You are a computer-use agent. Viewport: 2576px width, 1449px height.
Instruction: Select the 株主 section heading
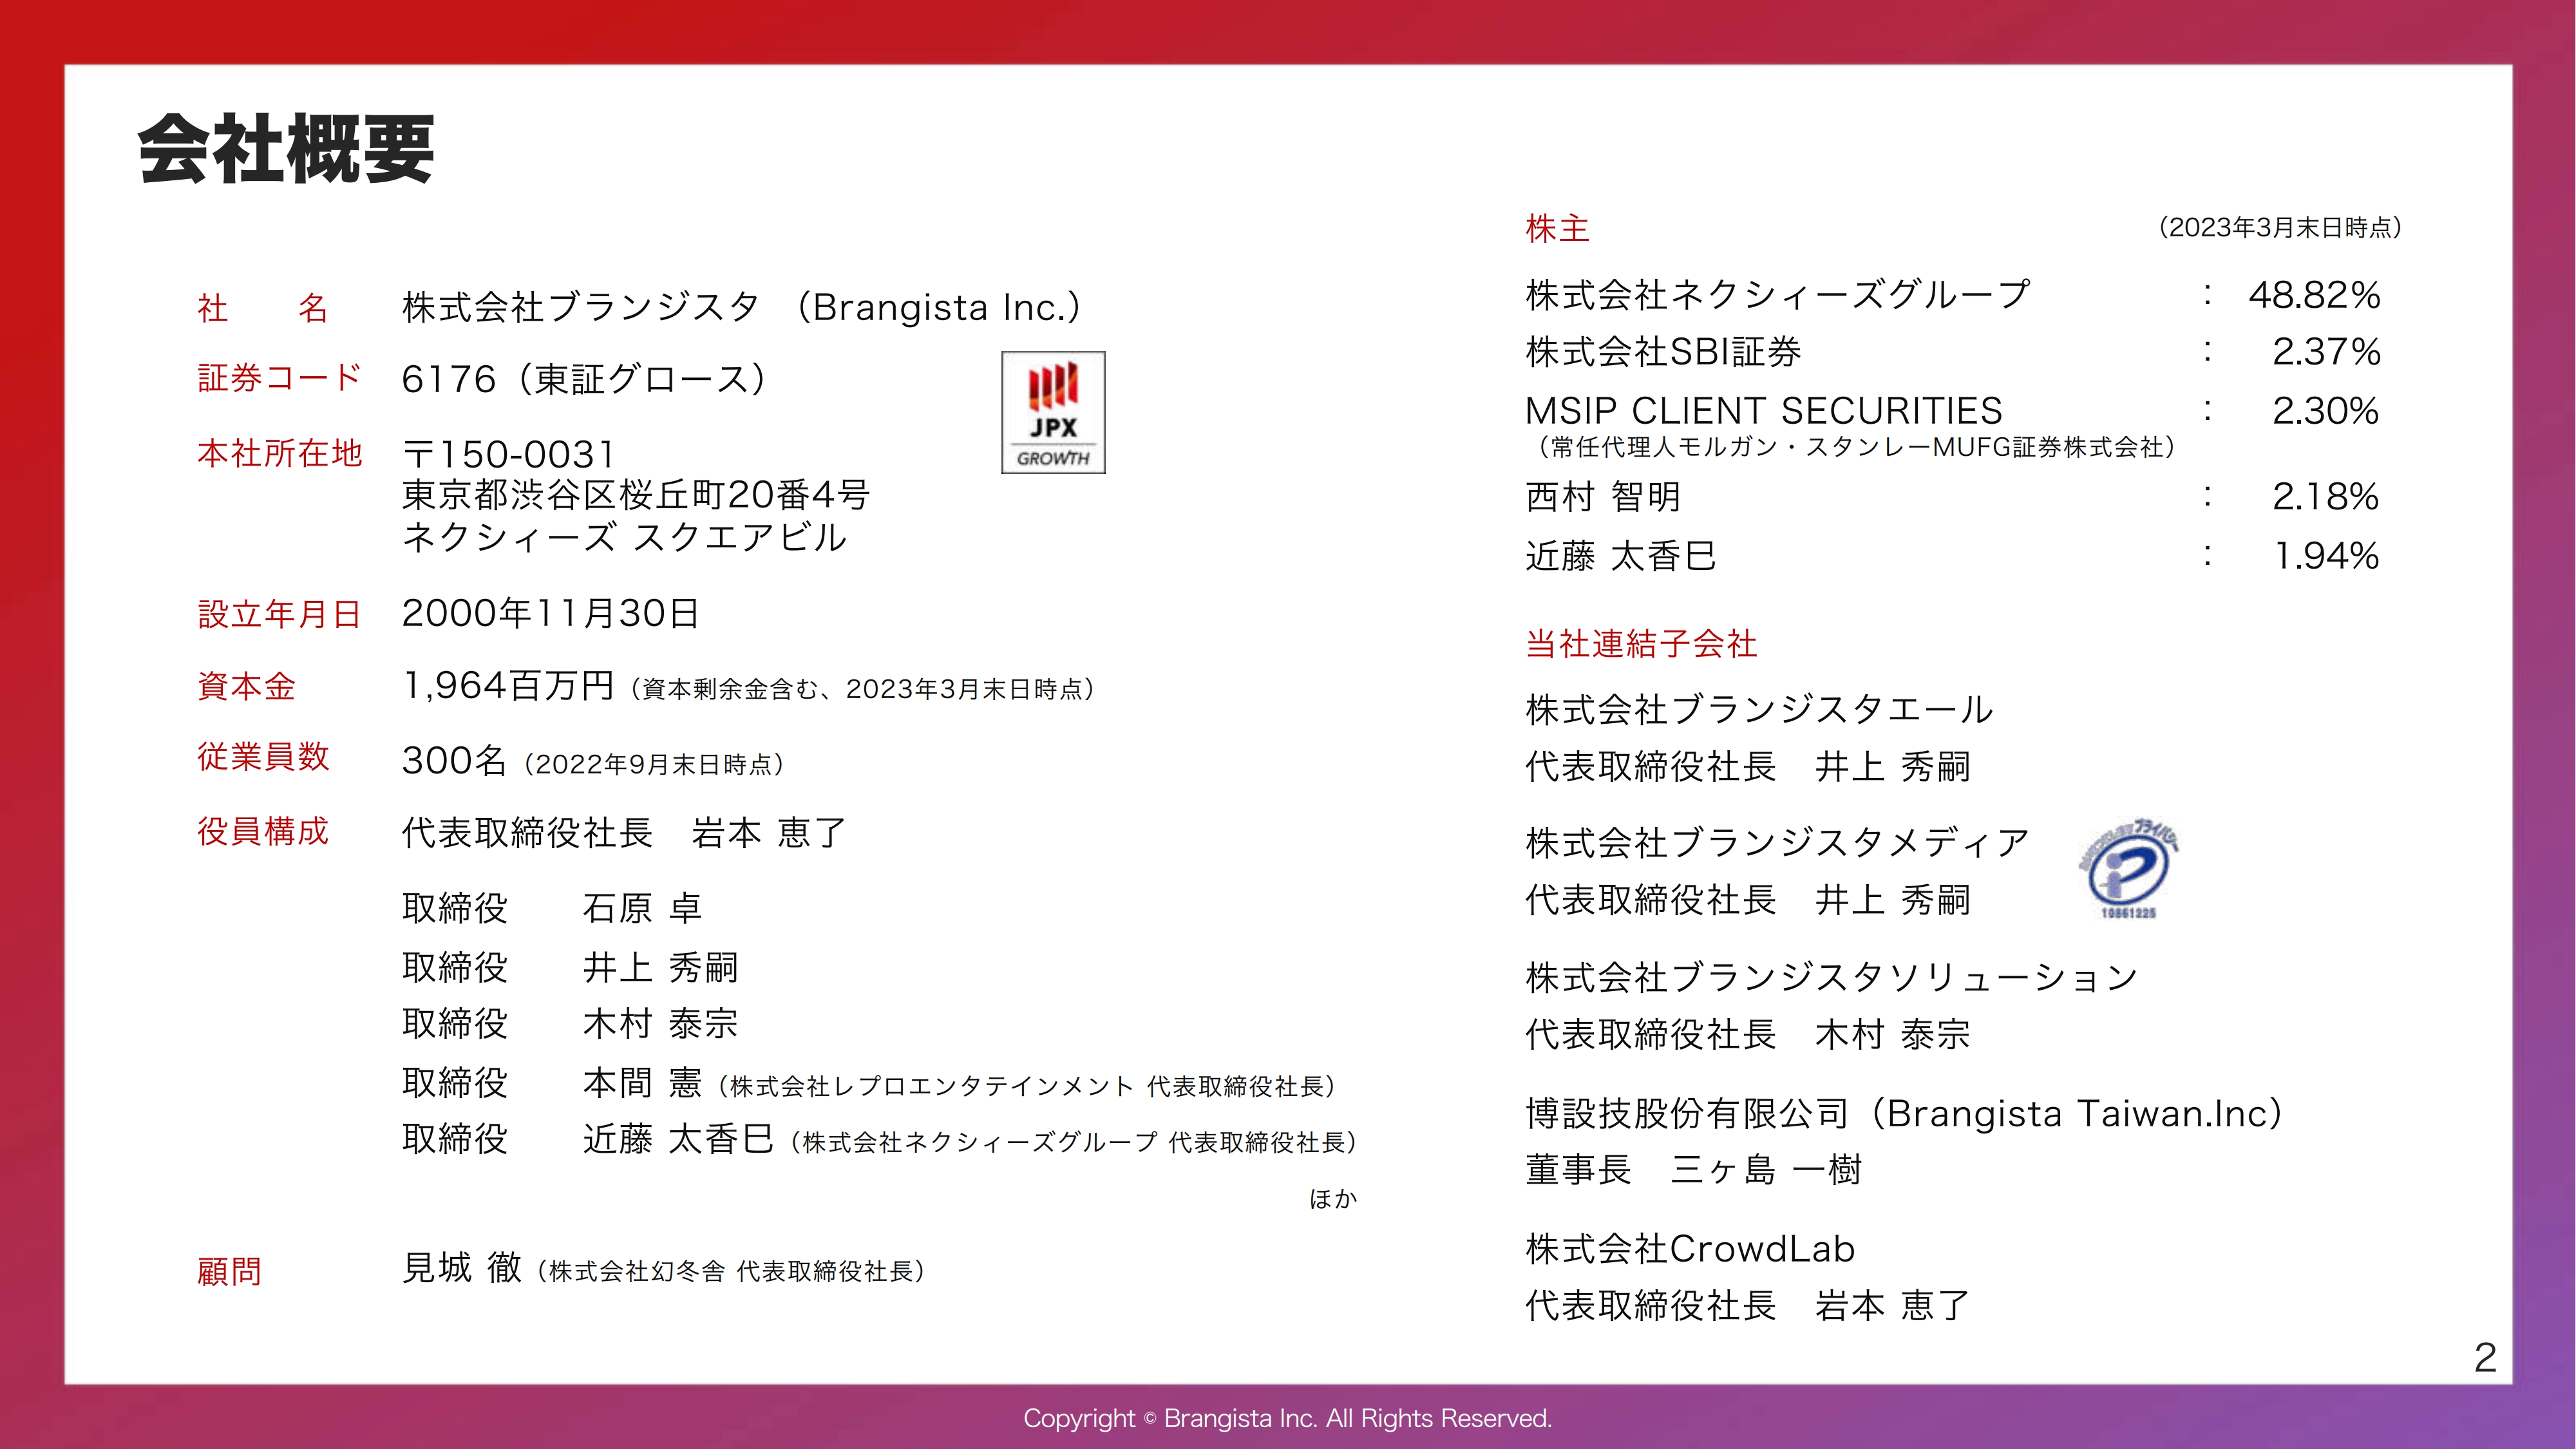tap(1556, 229)
